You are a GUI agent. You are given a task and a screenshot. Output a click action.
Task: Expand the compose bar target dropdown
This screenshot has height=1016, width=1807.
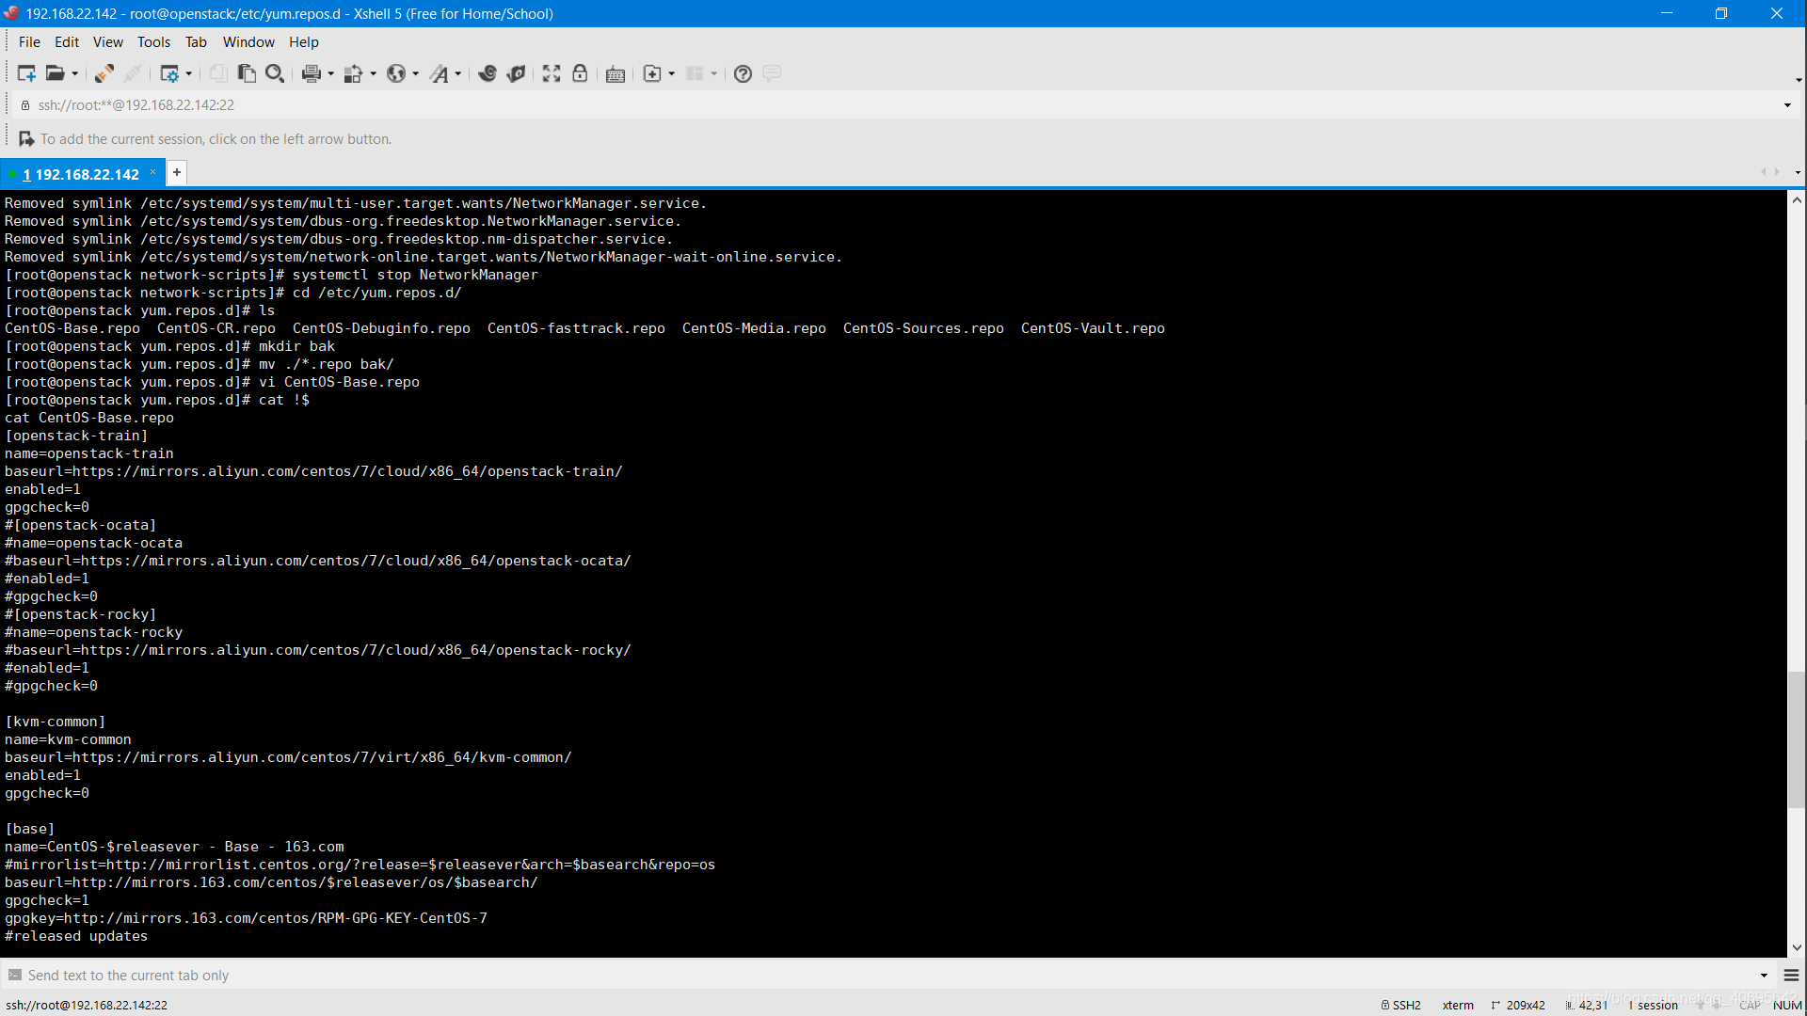pos(1764,976)
